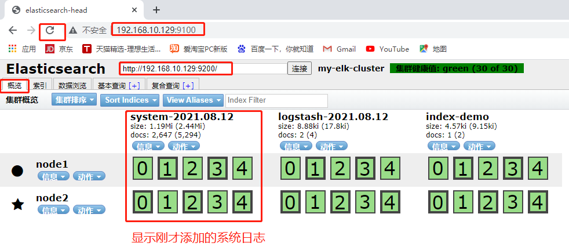The image size is (569, 250).
Task: Open 动作 menu for logstash-2021.08.12
Action: pyautogui.click(x=331, y=146)
